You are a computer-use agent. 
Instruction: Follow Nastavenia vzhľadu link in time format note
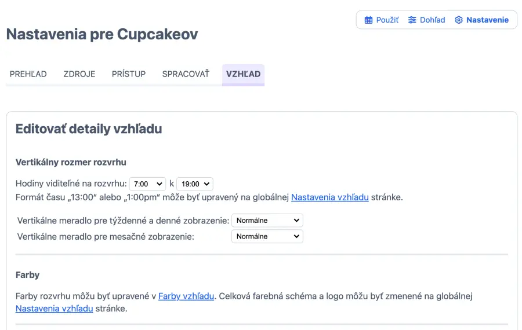point(329,197)
